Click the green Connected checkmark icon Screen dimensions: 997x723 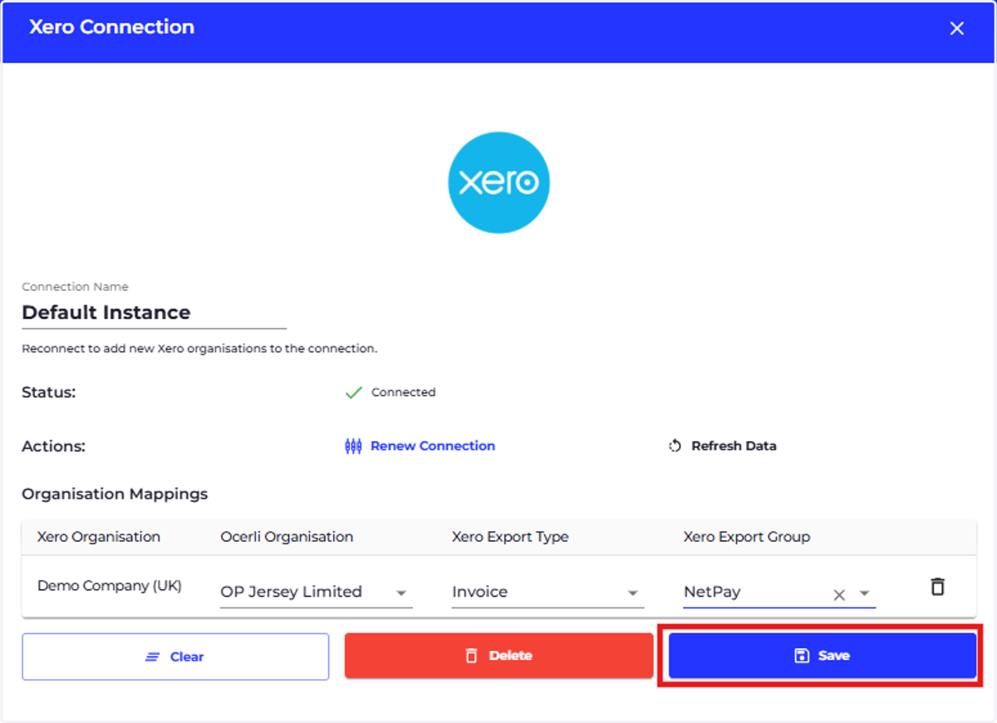coord(353,392)
